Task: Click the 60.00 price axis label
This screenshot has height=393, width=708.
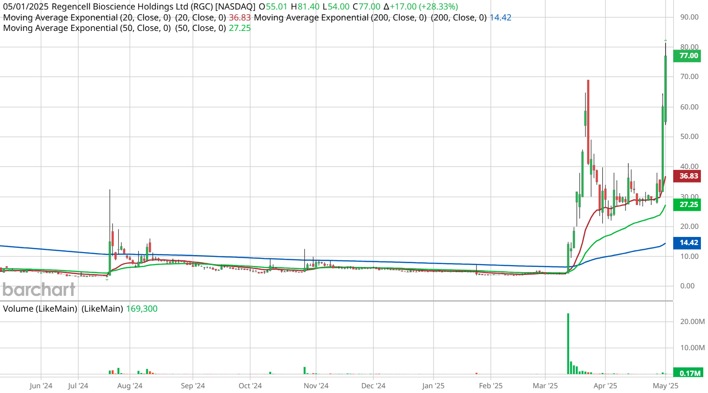Action: (689, 107)
